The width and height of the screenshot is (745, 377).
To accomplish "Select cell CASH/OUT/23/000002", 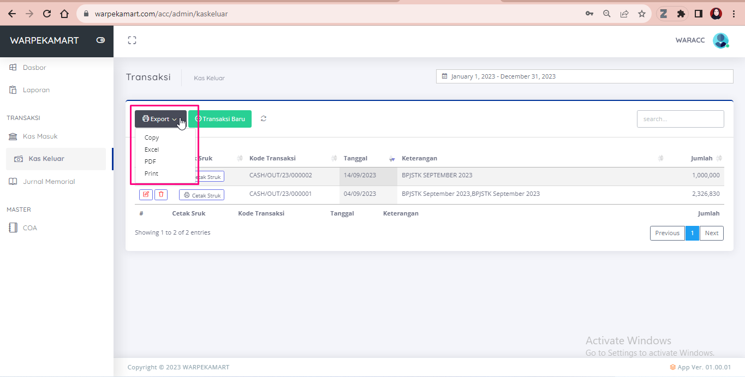I will (281, 175).
